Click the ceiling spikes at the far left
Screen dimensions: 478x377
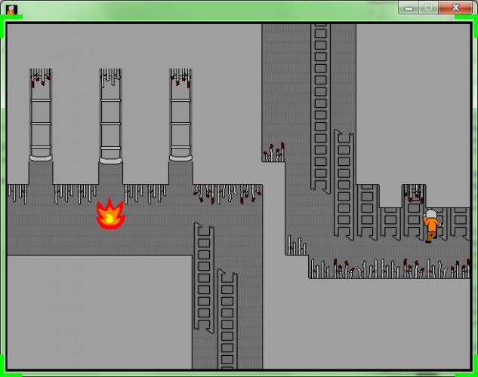(17, 194)
